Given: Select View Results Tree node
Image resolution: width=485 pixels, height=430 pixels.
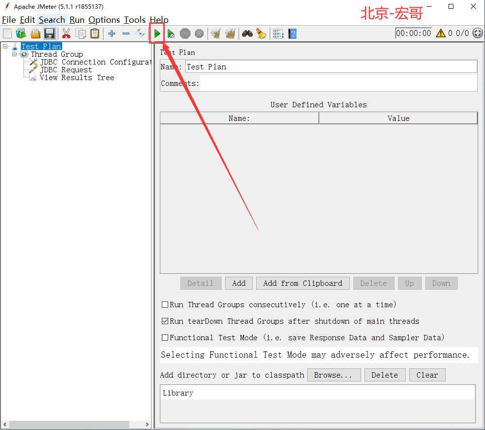Looking at the screenshot, I should tap(77, 78).
